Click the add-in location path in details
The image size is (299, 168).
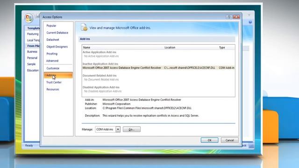pos(147,108)
